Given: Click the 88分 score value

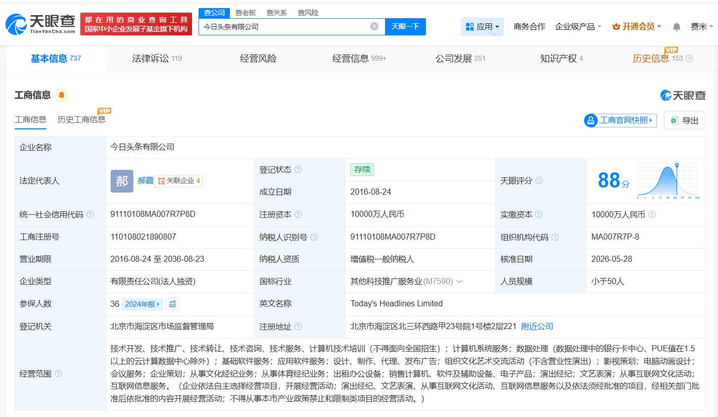Looking at the screenshot, I should 614,180.
